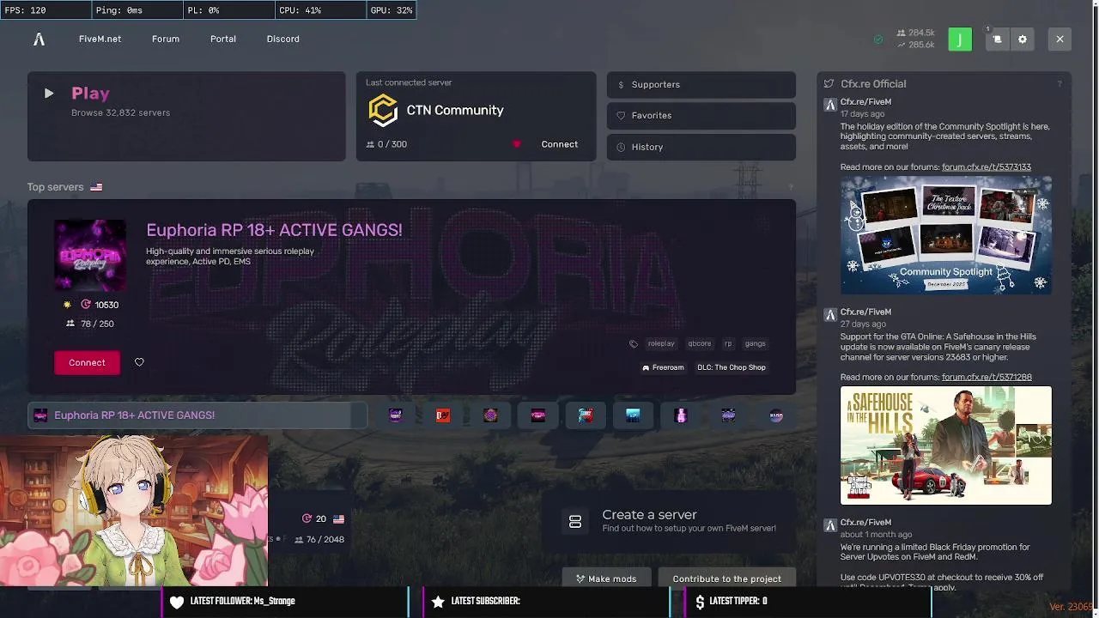Open forum link forum.cfx.re/t/5373133
The width and height of the screenshot is (1099, 618).
coord(987,167)
